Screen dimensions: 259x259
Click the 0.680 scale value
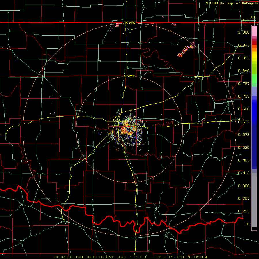click(x=244, y=109)
